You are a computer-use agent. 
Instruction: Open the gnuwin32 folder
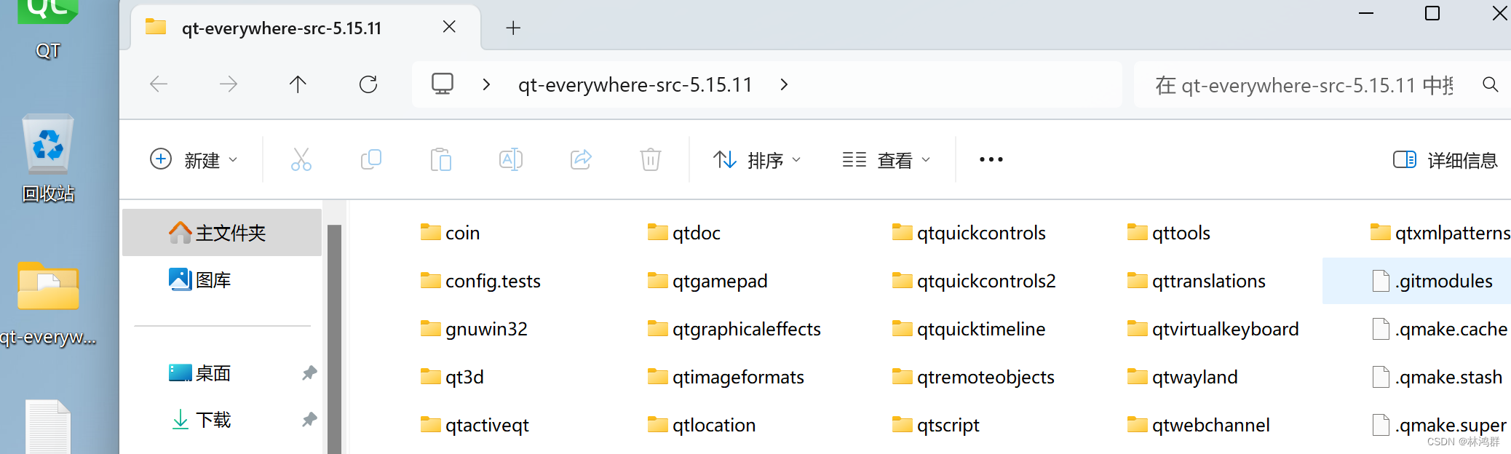point(474,329)
